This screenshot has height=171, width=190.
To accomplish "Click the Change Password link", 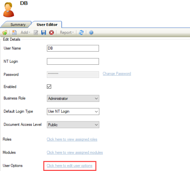I will coord(117,74).
